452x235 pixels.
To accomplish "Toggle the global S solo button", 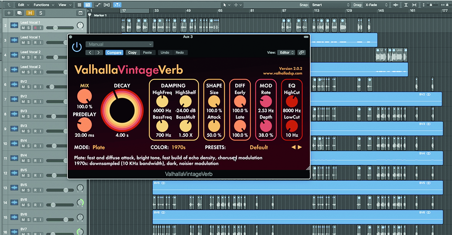I will coord(41,13).
